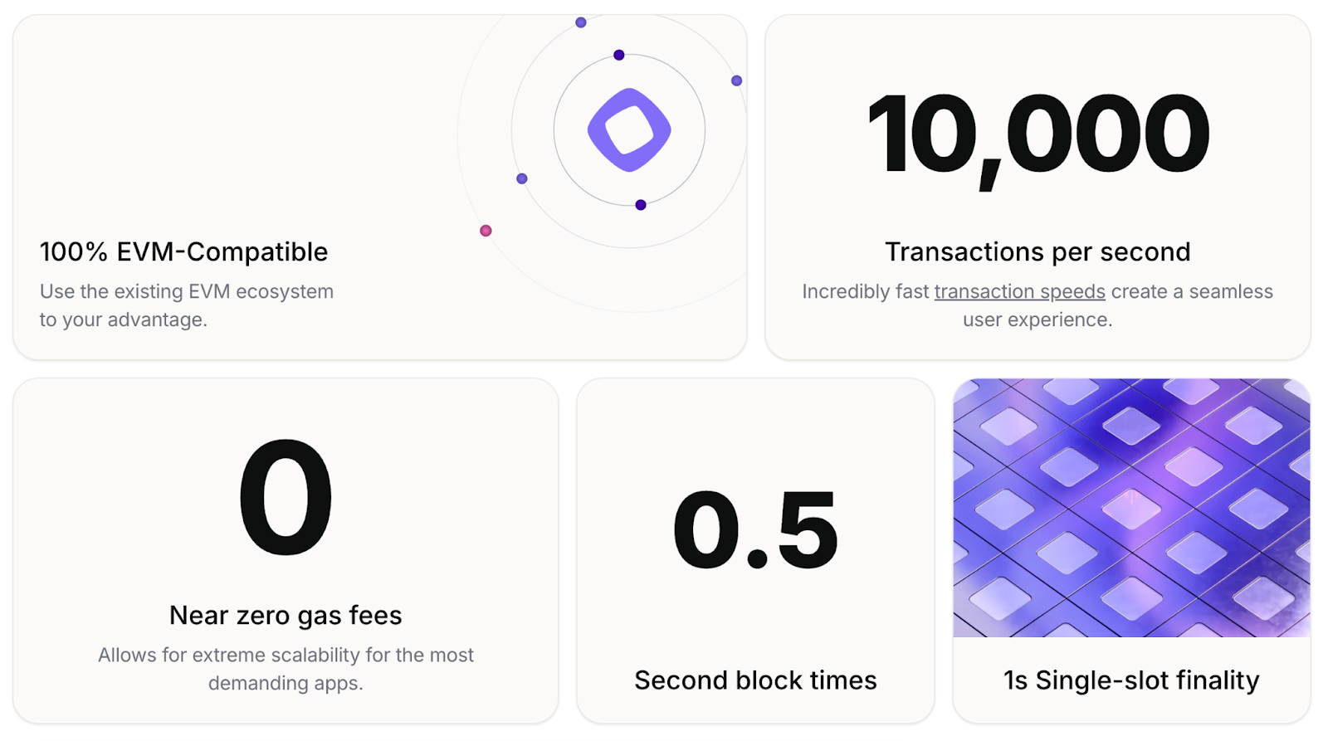This screenshot has height=741, width=1328.
Task: Click the purple dot at EVM card's top edge
Action: 581,22
